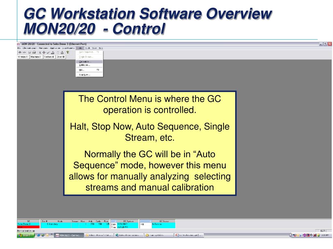
Task: Click the Connect toolbar icon
Action: point(20,53)
